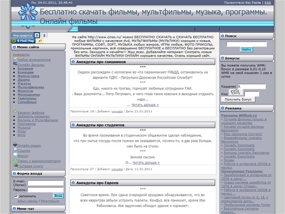Image resolution: width=285 pixels, height=214 pixels.
Task: Click the 'Кошелек' wallet field
Action: point(251,87)
